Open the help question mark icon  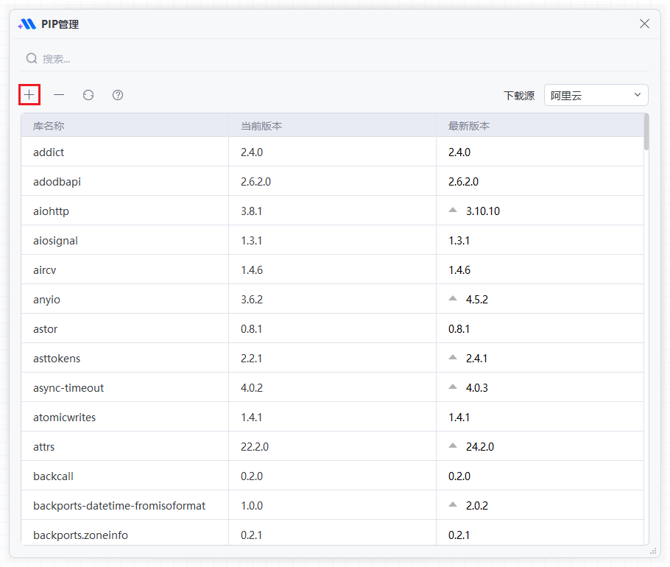coord(118,95)
